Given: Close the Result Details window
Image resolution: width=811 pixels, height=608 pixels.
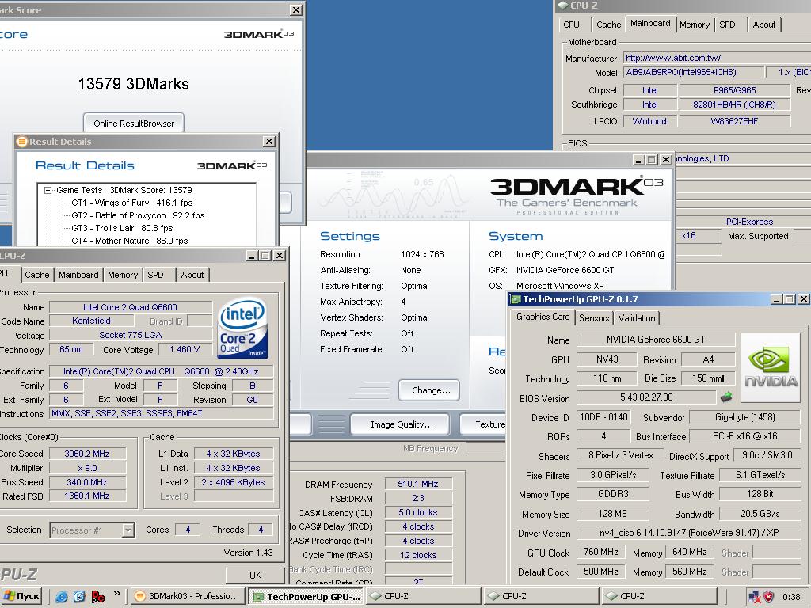Looking at the screenshot, I should pyautogui.click(x=269, y=141).
